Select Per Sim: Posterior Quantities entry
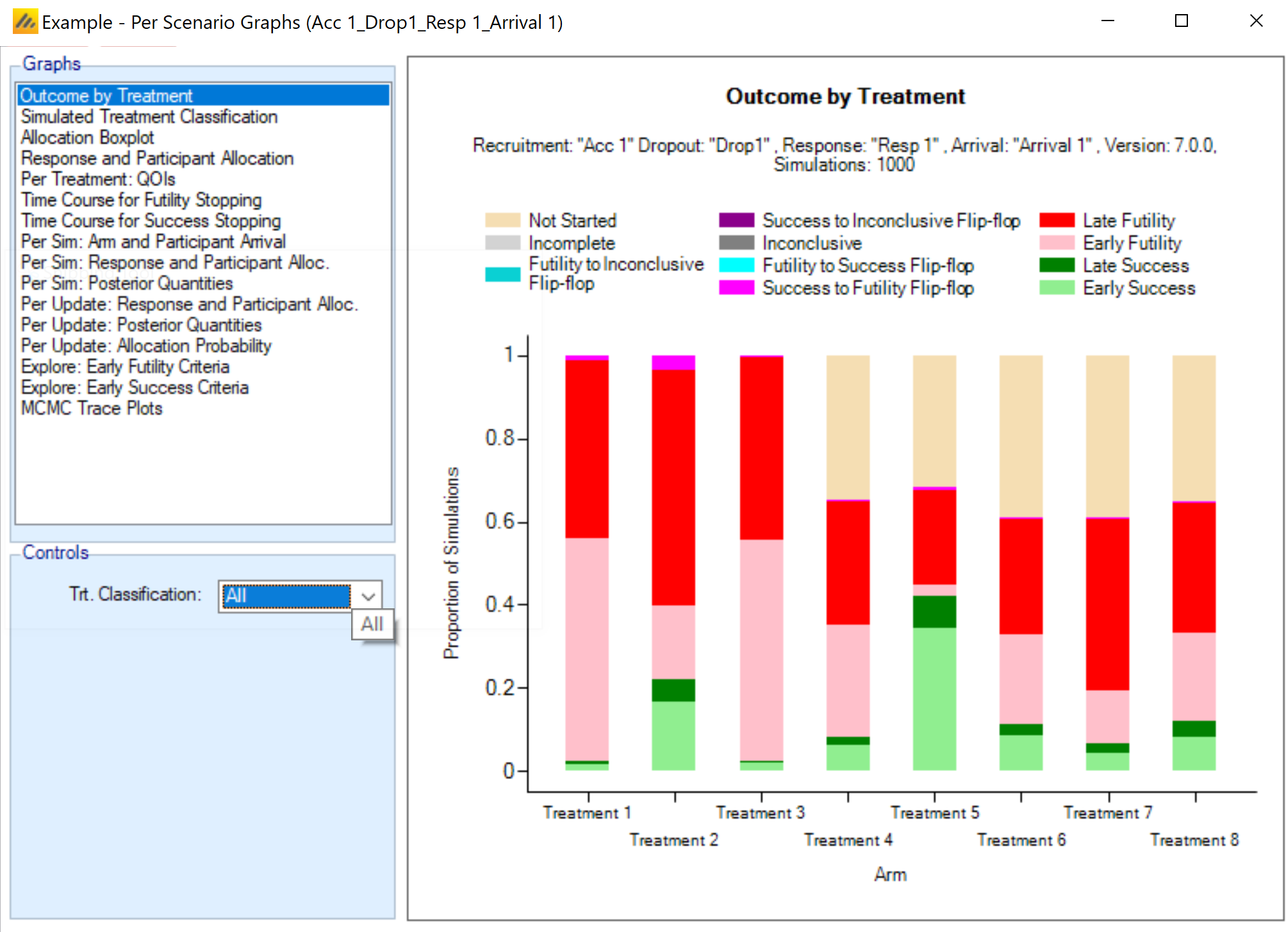1286x932 pixels. click(x=127, y=283)
